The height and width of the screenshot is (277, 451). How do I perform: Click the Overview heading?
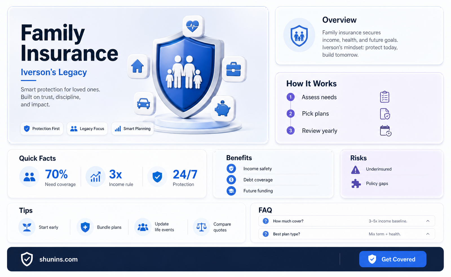[x=339, y=20]
